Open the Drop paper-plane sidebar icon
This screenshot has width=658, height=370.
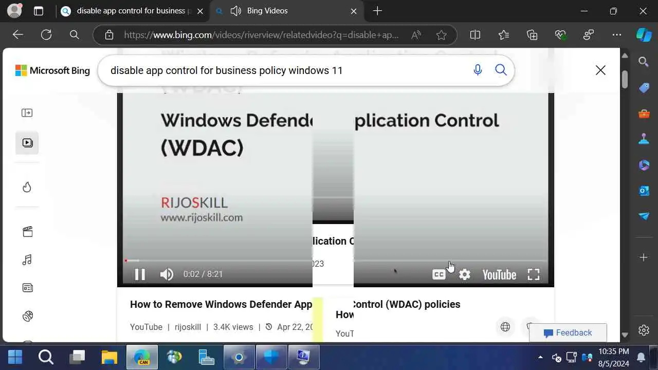click(644, 216)
